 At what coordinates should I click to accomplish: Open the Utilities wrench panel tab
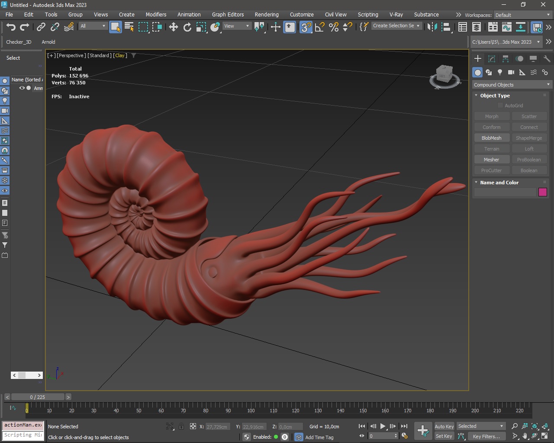(x=547, y=59)
